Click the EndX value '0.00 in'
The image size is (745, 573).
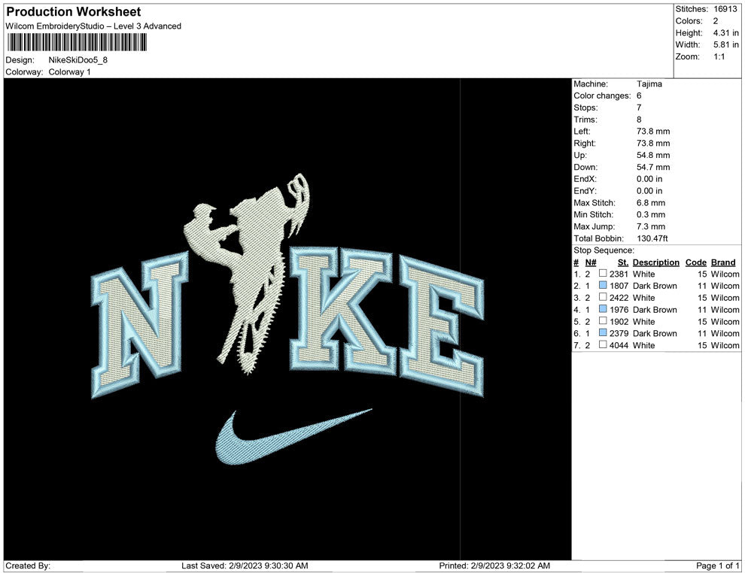click(649, 178)
